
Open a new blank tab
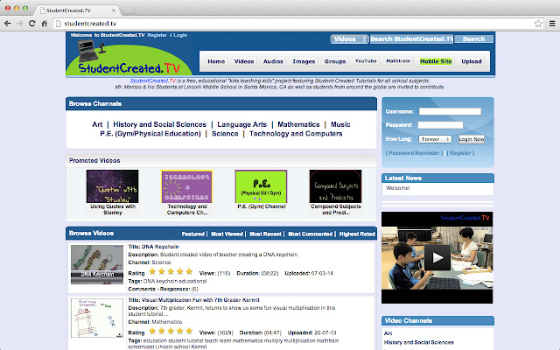[128, 10]
